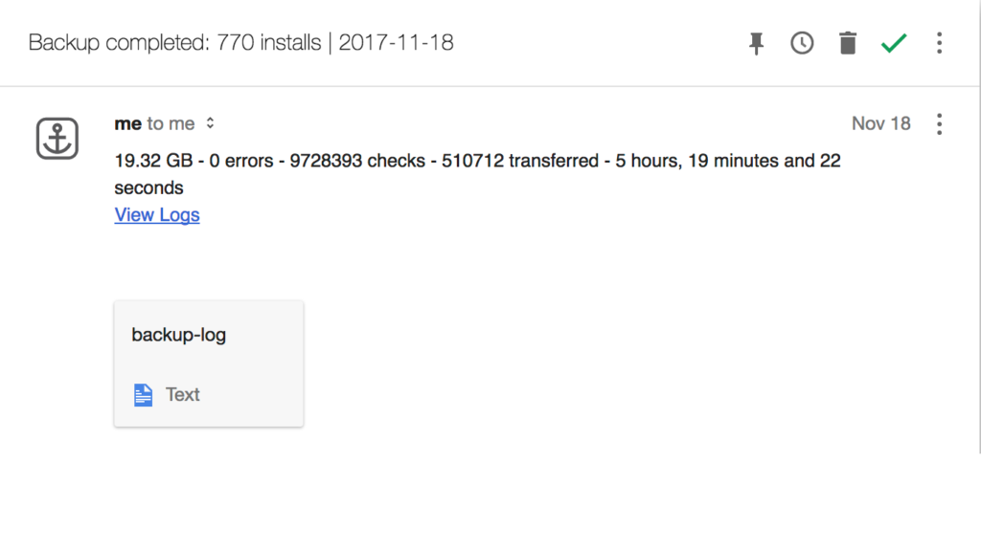
Task: Pin this backup email
Action: 757,43
